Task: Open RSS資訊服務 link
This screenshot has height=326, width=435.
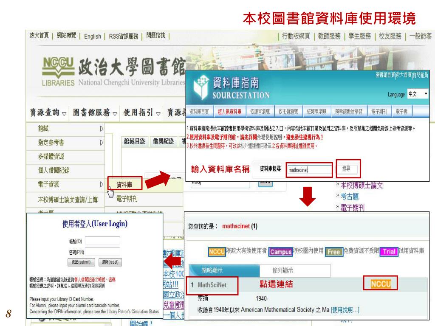Action: coord(124,37)
